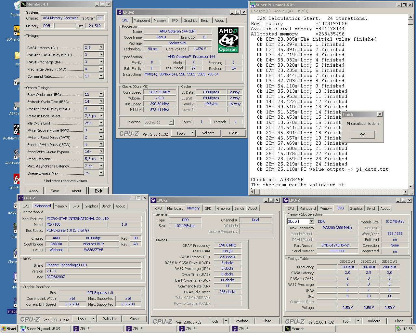Viewport: 416px width, 333px height.
Task: Click Finish dialog close X button
Action: (x=380, y=114)
